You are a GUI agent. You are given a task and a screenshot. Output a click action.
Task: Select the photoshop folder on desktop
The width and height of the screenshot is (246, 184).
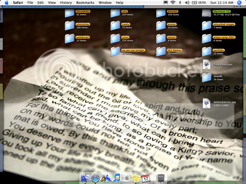point(70,25)
